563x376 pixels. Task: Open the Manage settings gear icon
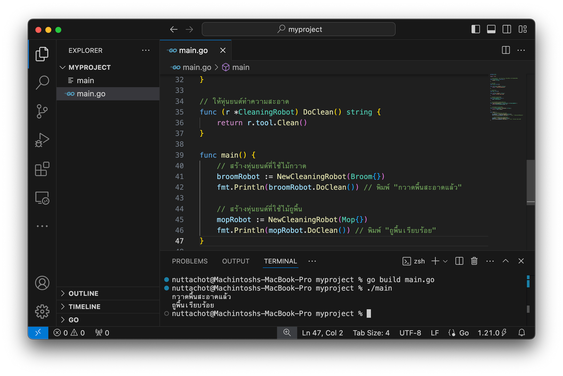click(x=42, y=311)
